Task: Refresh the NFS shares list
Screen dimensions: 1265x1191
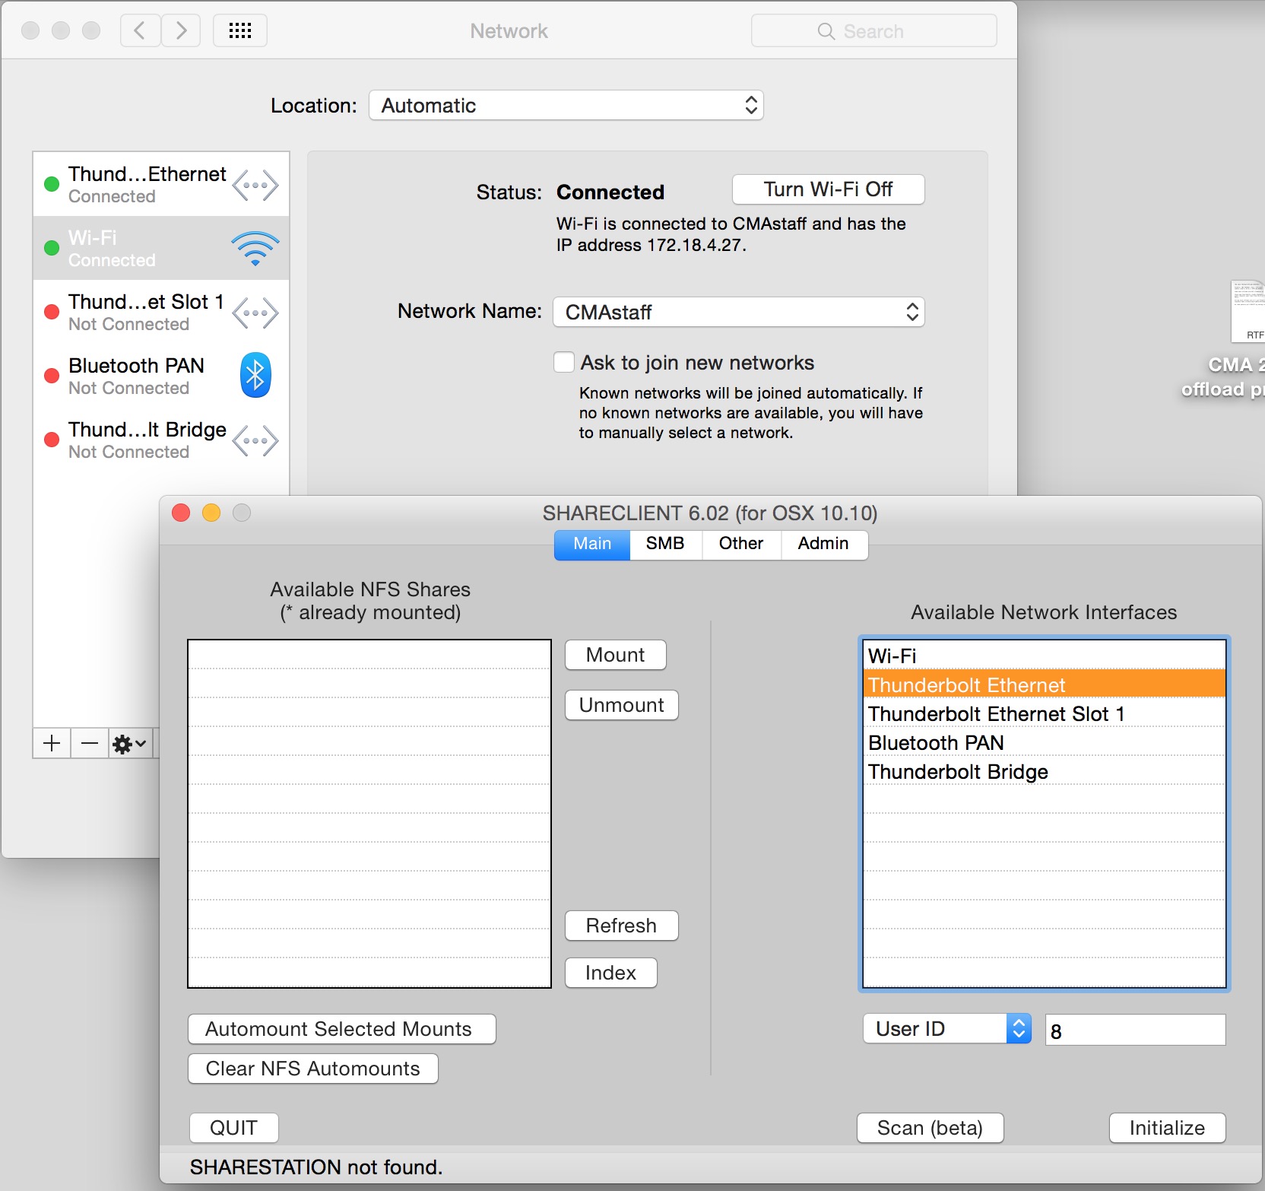Action: (x=622, y=926)
